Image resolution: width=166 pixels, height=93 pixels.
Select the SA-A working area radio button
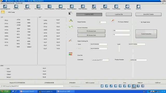click(x=77, y=44)
